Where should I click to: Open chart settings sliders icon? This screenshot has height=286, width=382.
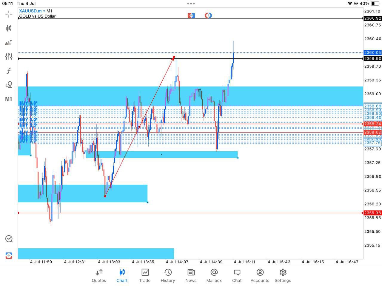pos(9,57)
